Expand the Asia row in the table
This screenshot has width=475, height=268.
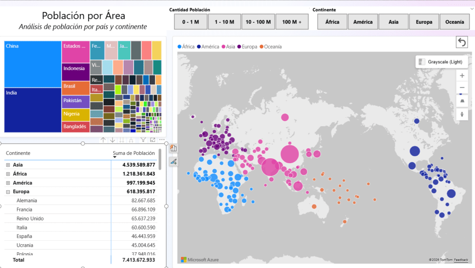pos(8,165)
